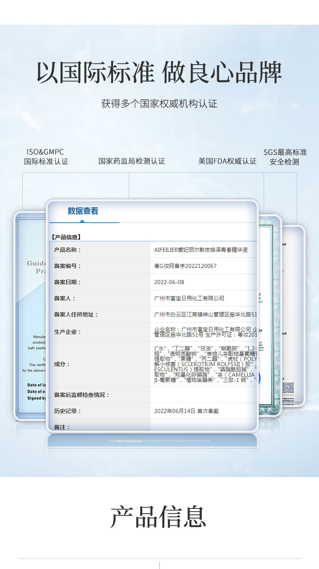The height and width of the screenshot is (569, 319).
Task: Click the SGS最高标准 安全检测 label
Action: 285,157
